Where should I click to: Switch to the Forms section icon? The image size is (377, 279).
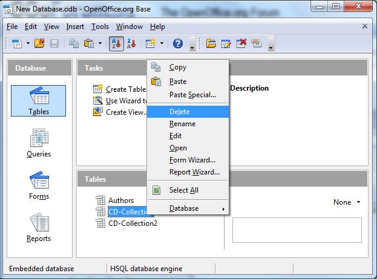click(x=39, y=185)
